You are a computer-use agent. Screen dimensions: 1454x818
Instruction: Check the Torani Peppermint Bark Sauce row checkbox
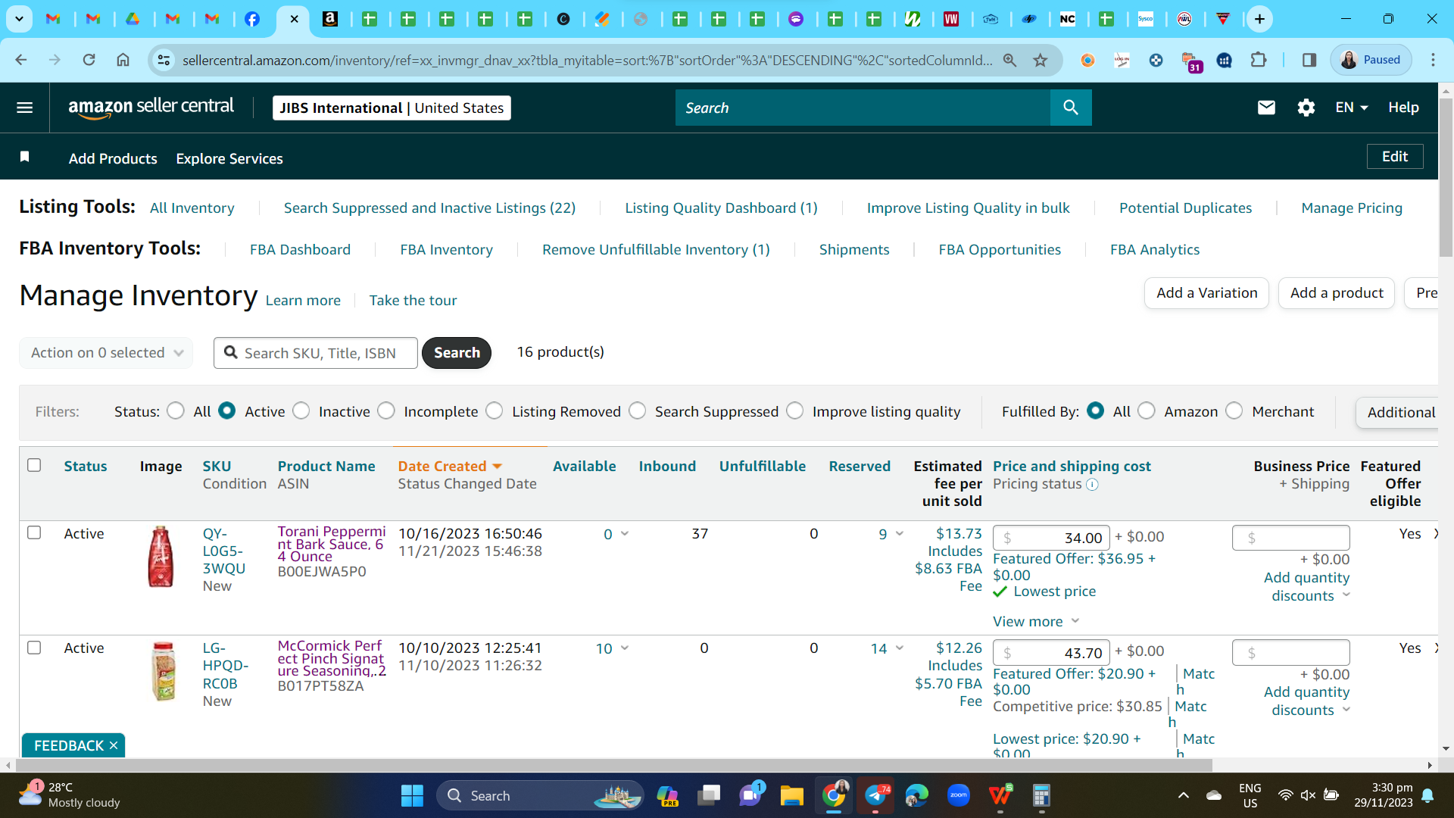(34, 532)
